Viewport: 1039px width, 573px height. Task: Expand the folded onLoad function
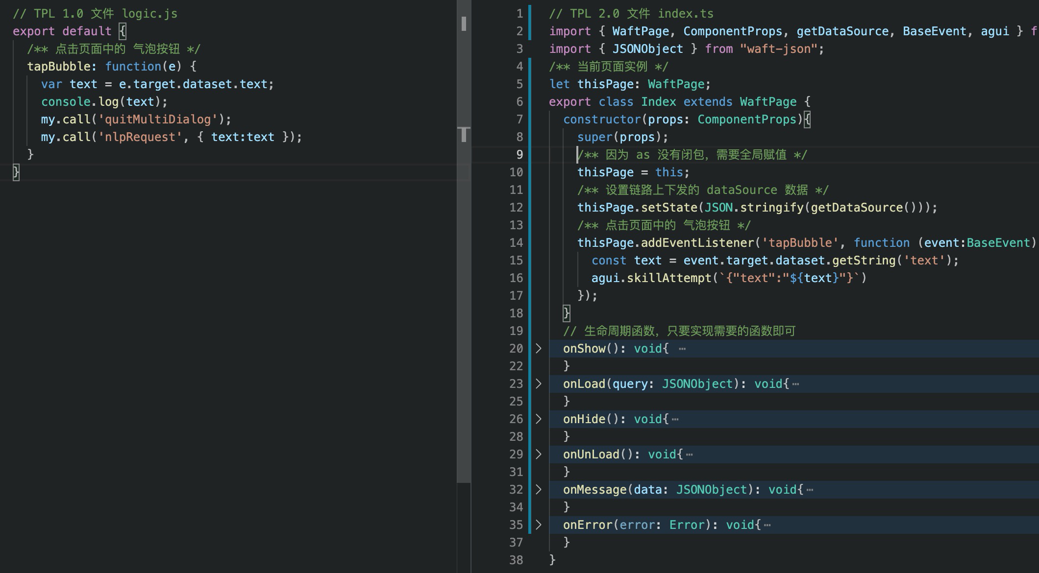point(538,383)
